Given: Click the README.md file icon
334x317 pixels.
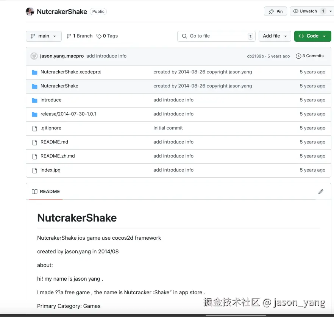Looking at the screenshot, I should 34,142.
